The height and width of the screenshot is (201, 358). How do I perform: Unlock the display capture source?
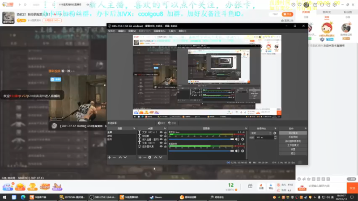pos(165,147)
